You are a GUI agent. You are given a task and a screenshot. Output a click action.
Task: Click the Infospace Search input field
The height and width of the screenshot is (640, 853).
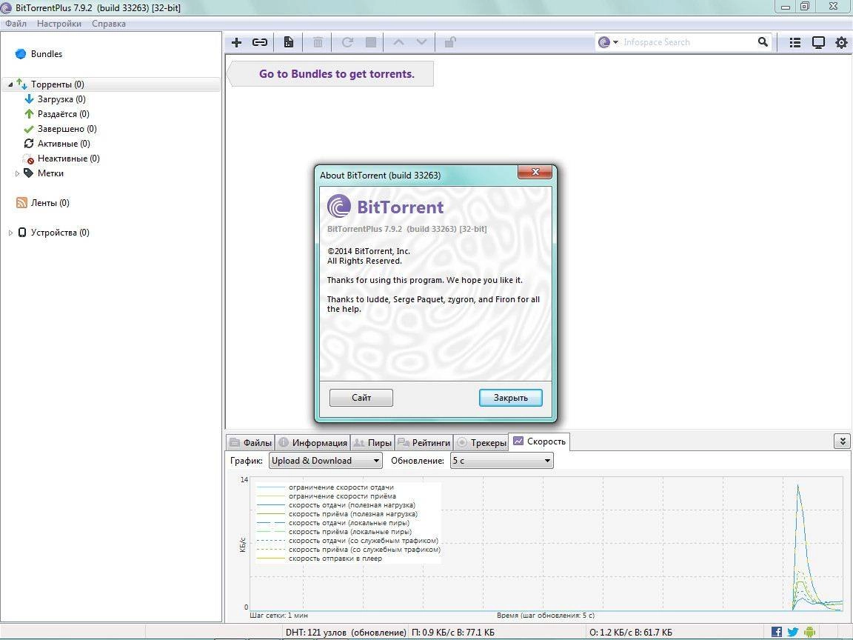coord(688,42)
